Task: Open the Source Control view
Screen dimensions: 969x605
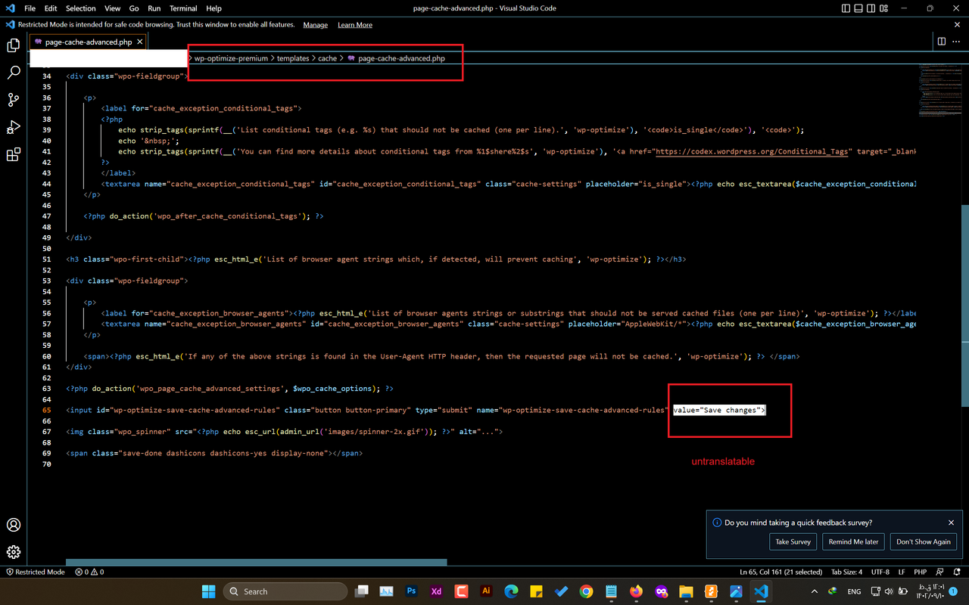Action: (x=14, y=100)
